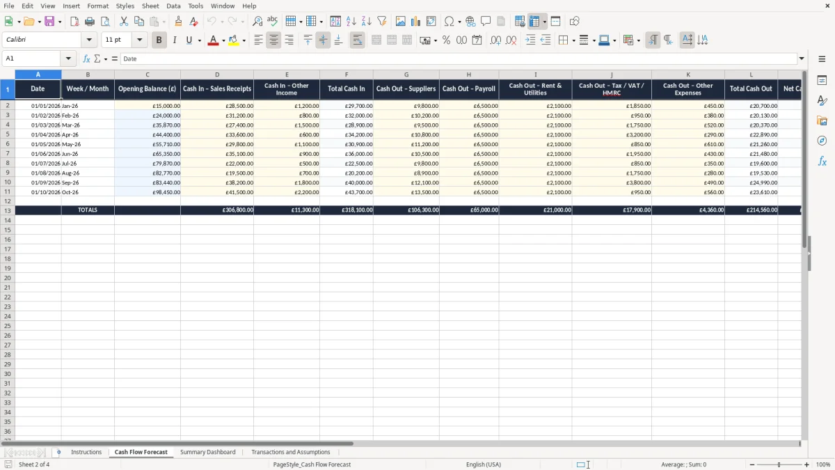835x470 pixels.
Task: Toggle Center Horizontally alignment
Action: [273, 40]
